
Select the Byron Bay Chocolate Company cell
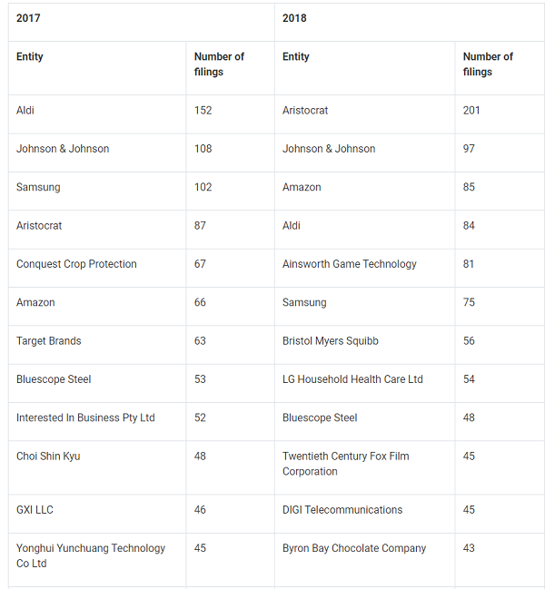(x=354, y=548)
